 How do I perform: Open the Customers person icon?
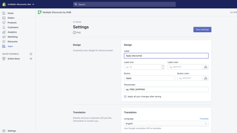pos(4,27)
